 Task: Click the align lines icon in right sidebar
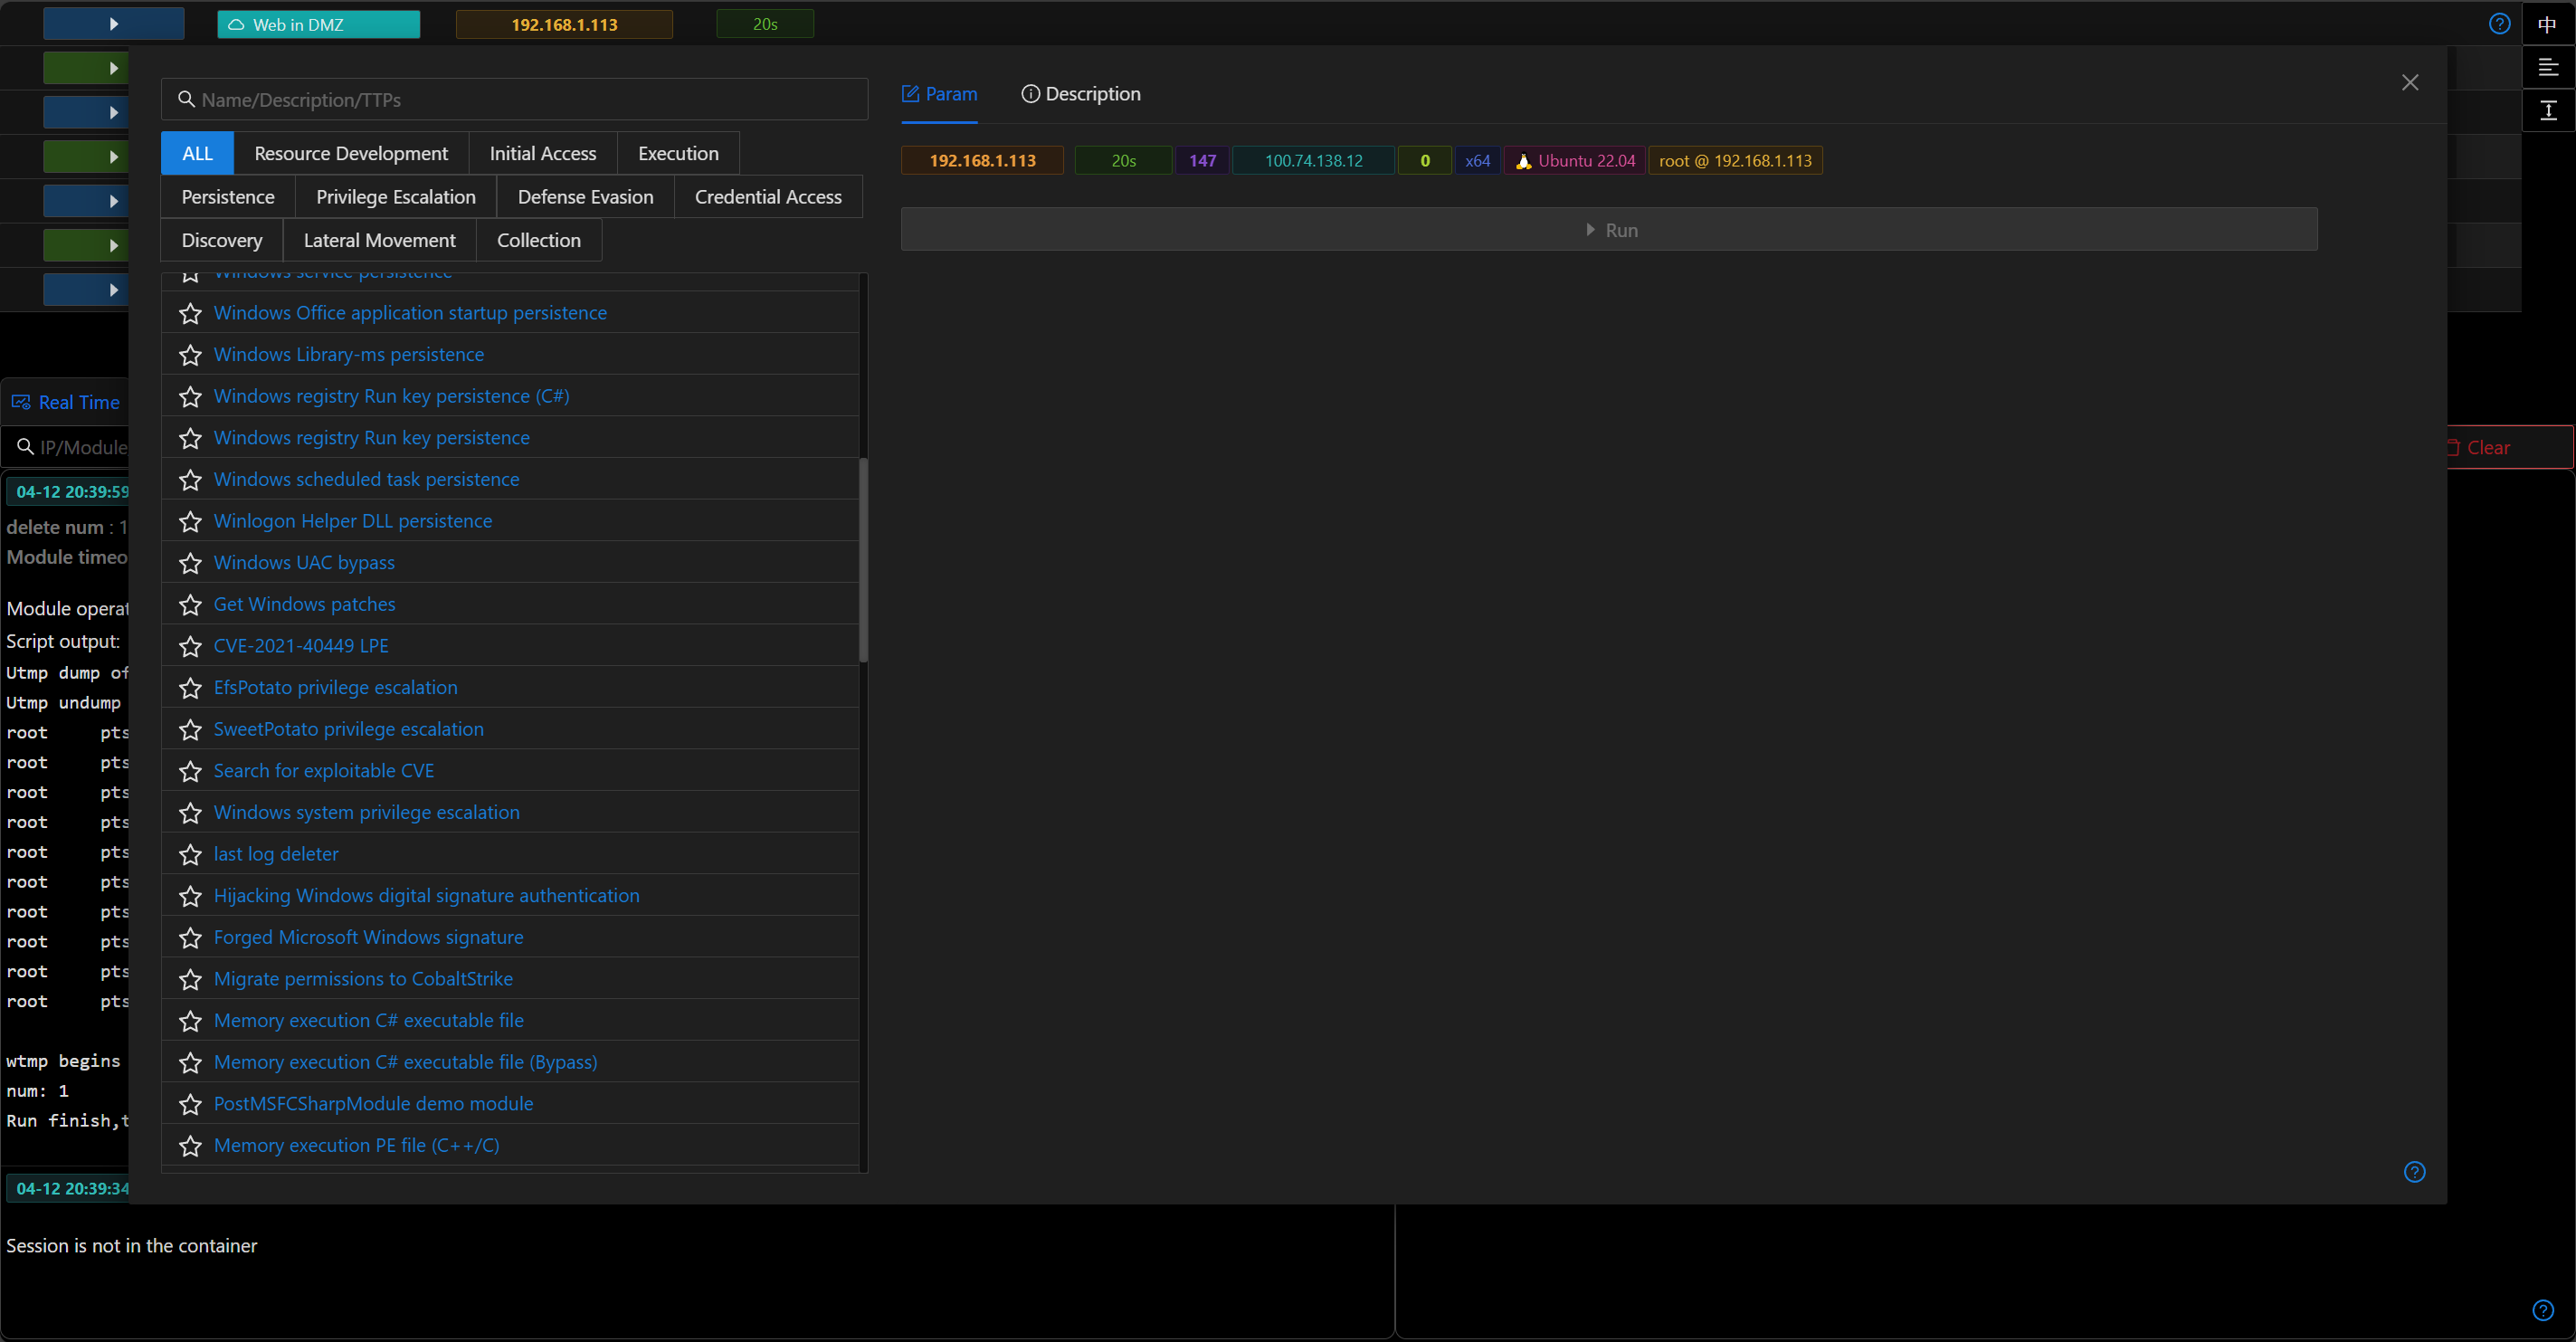point(2547,67)
